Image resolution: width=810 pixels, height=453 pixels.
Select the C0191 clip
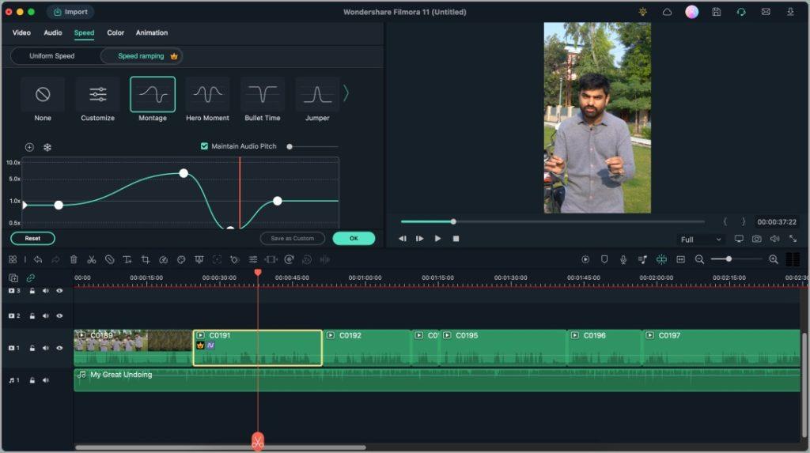[257, 348]
